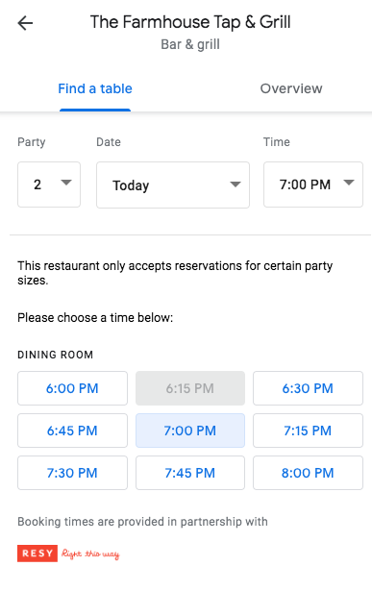The width and height of the screenshot is (372, 591).
Task: Open the Time dropdown showing 7:00 PM
Action: pyautogui.click(x=313, y=185)
